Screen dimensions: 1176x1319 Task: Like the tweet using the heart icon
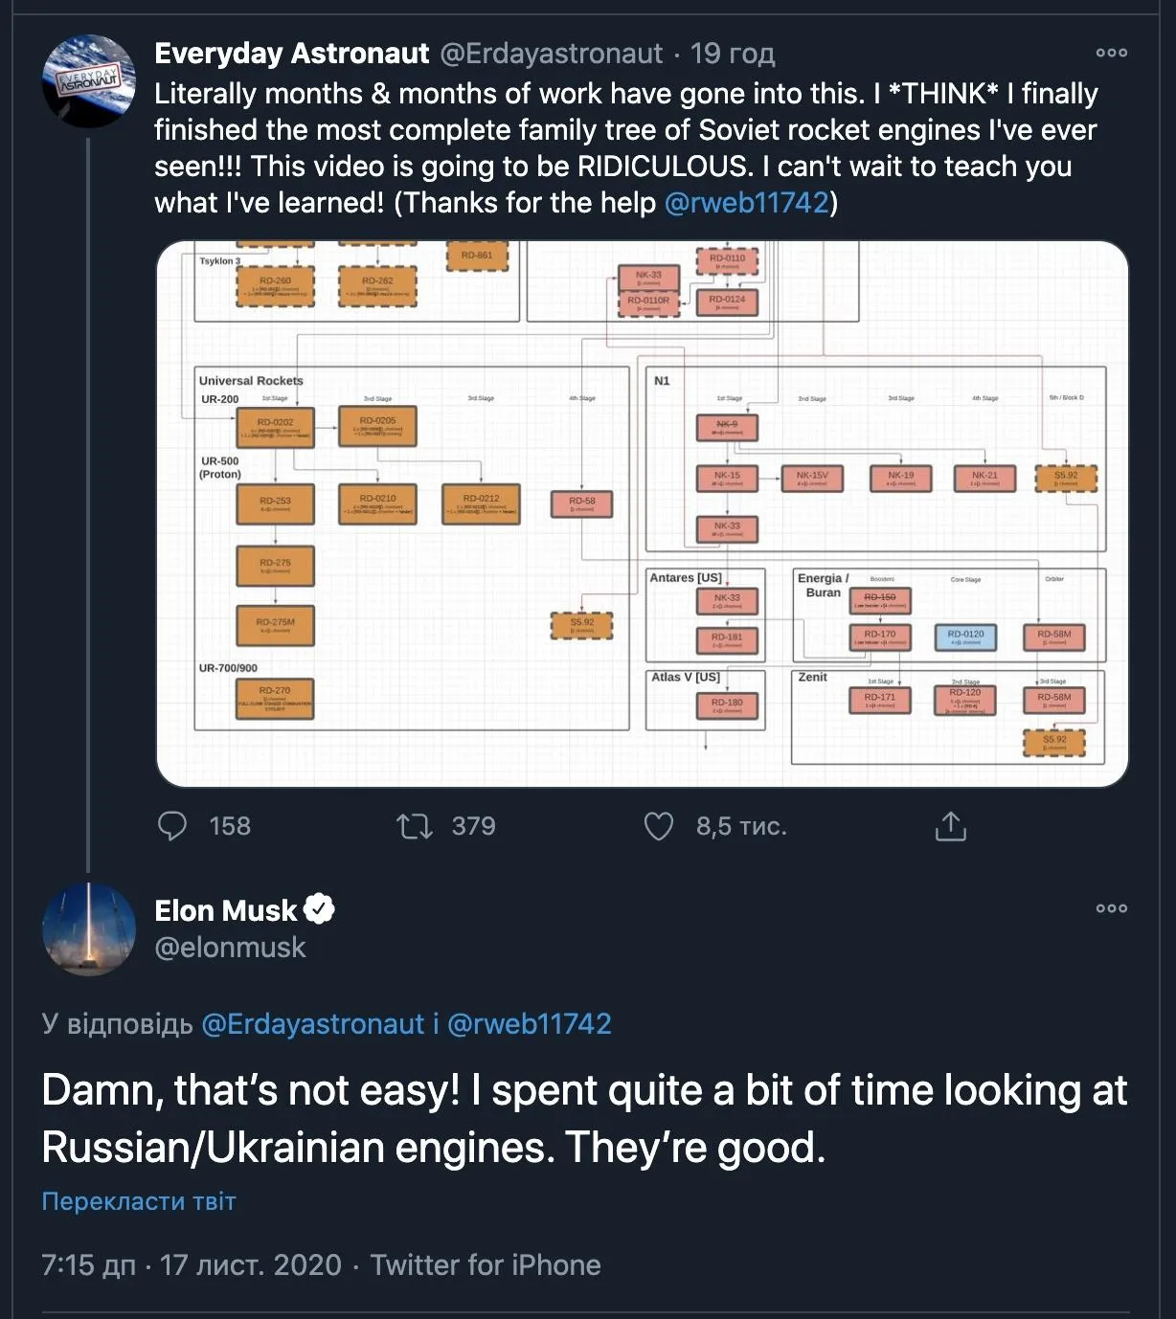pos(661,825)
